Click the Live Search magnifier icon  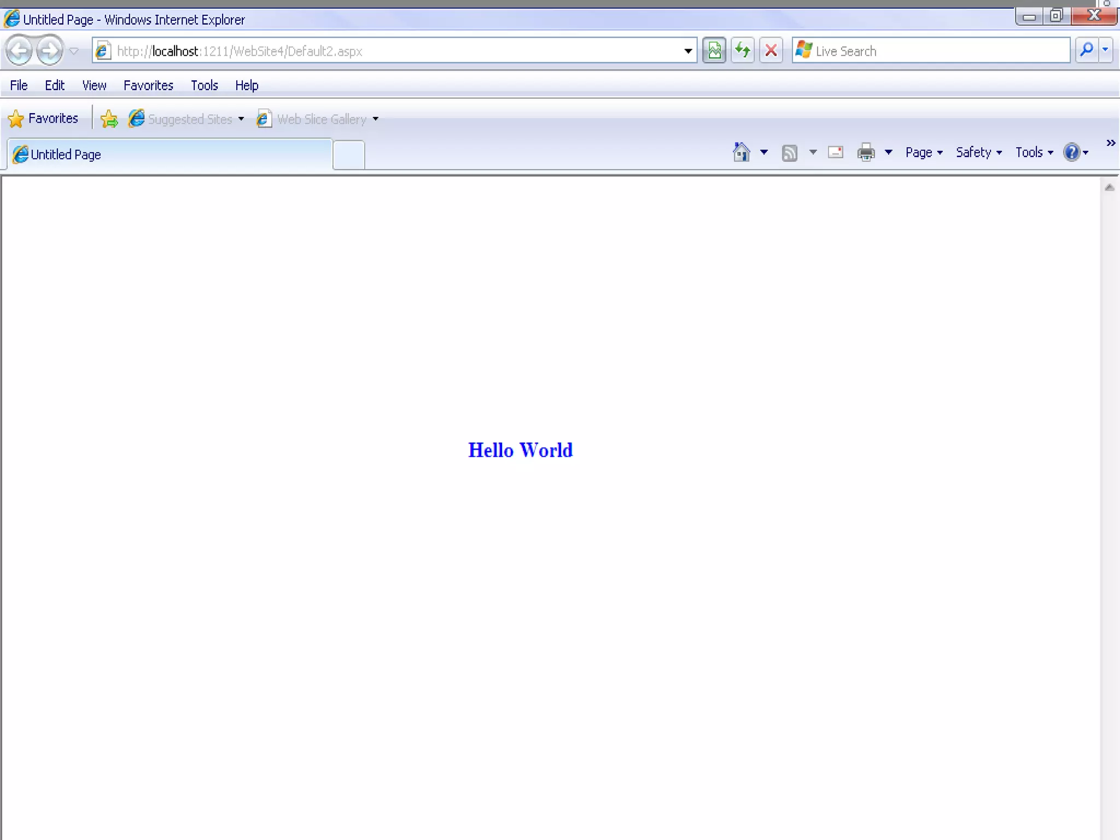(x=1087, y=50)
